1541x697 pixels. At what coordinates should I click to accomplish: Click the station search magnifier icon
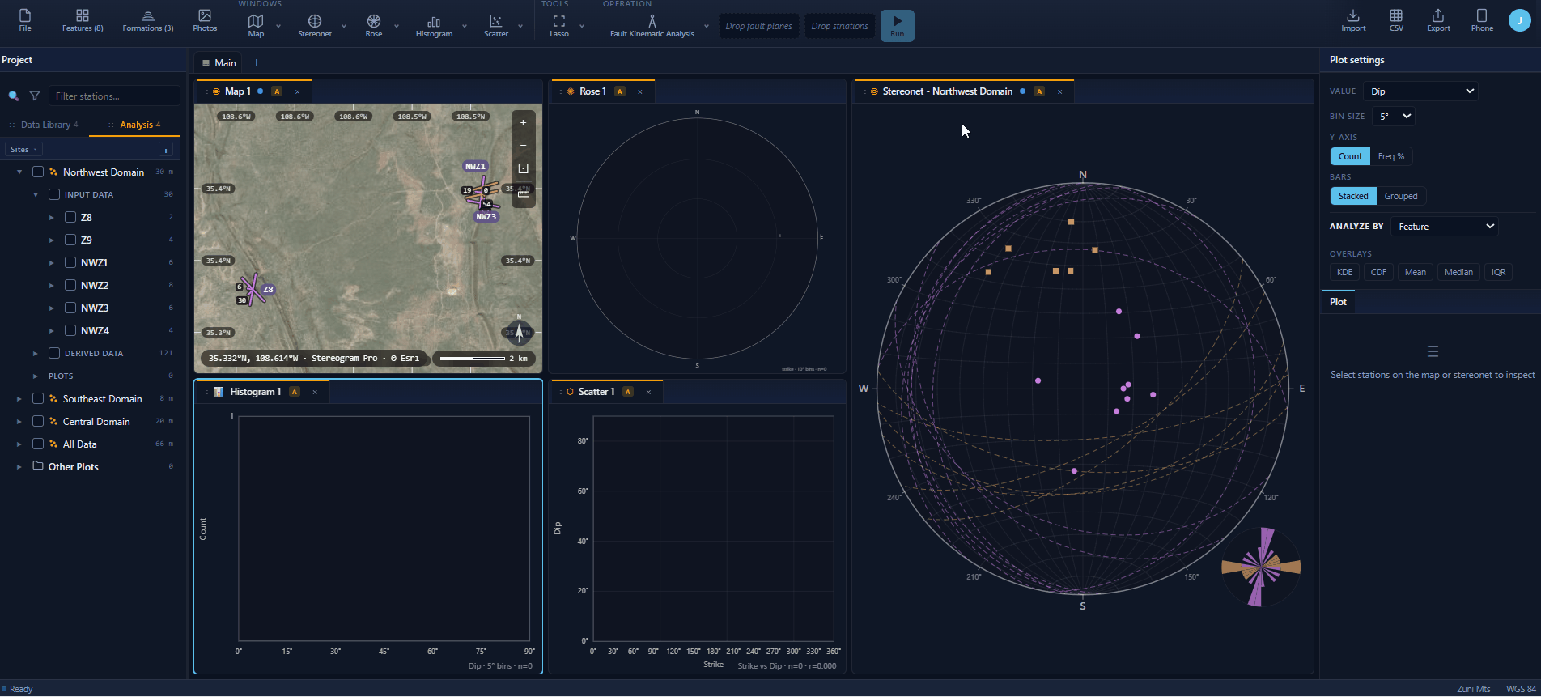pyautogui.click(x=14, y=96)
